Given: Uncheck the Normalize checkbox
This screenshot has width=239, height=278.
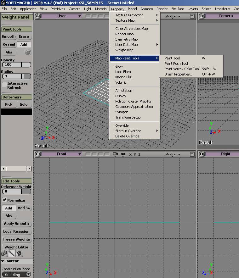Looking at the screenshot, I should click(4, 200).
